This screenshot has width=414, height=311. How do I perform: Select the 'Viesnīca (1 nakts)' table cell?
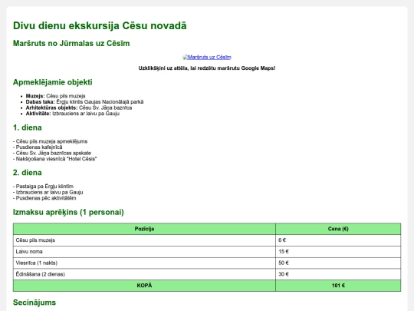click(x=144, y=263)
